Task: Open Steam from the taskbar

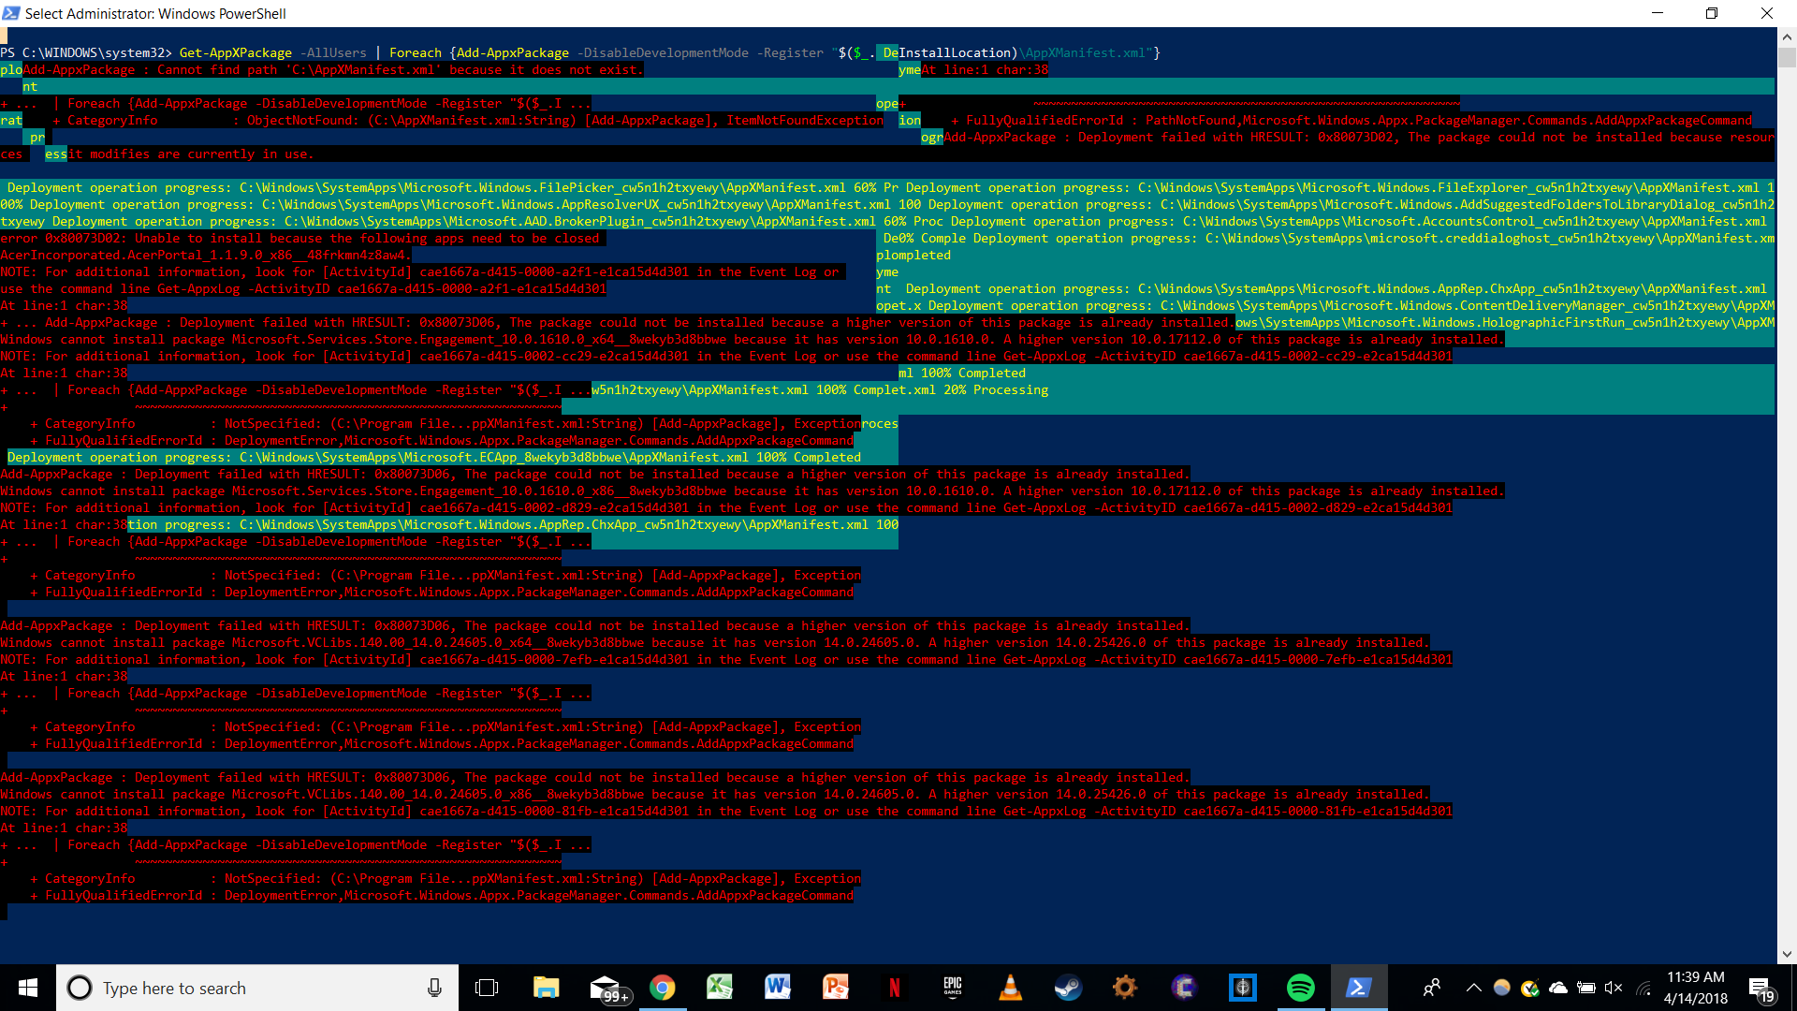Action: tap(1068, 988)
